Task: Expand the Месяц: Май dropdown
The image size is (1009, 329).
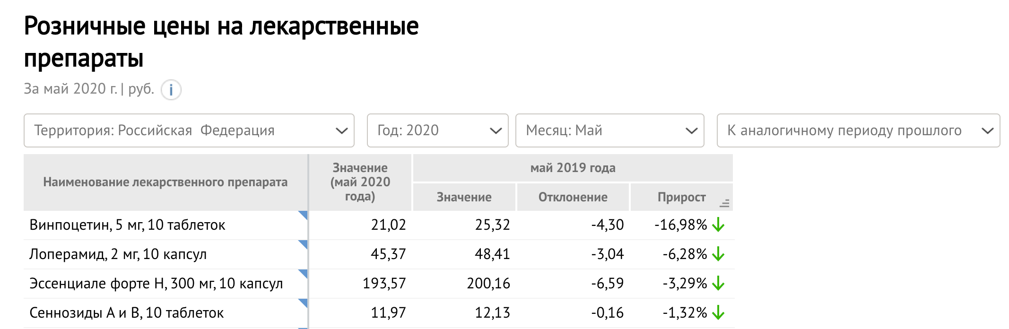Action: tap(610, 130)
